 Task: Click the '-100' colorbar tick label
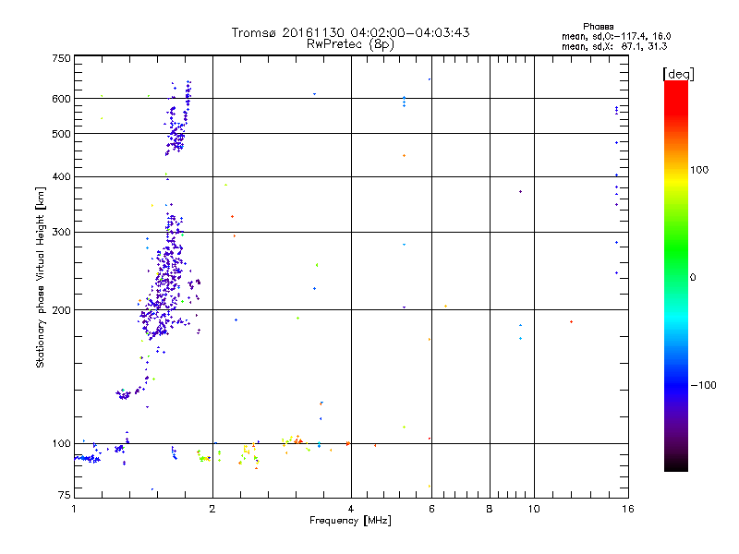coord(704,385)
